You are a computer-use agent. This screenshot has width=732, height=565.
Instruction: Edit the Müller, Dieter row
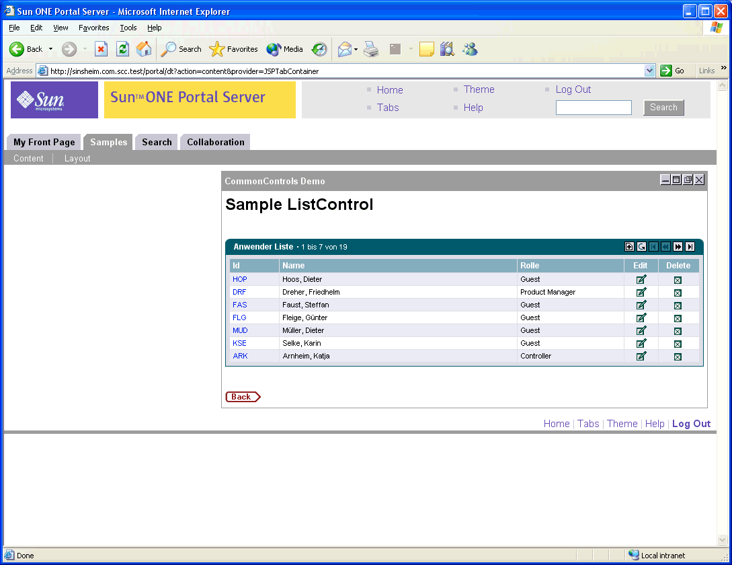pos(641,330)
